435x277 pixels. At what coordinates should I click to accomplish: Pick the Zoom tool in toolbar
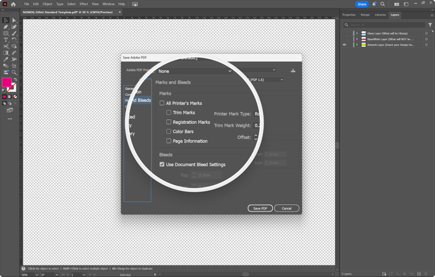click(14, 72)
